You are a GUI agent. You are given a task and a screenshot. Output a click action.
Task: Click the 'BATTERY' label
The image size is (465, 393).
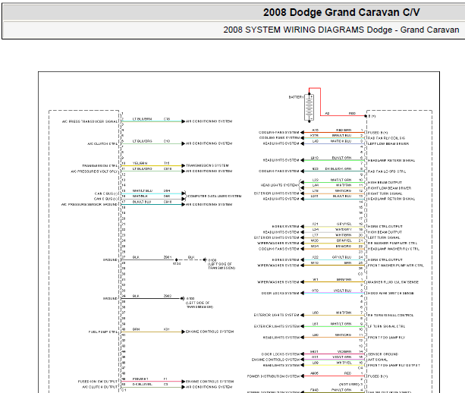(x=296, y=97)
